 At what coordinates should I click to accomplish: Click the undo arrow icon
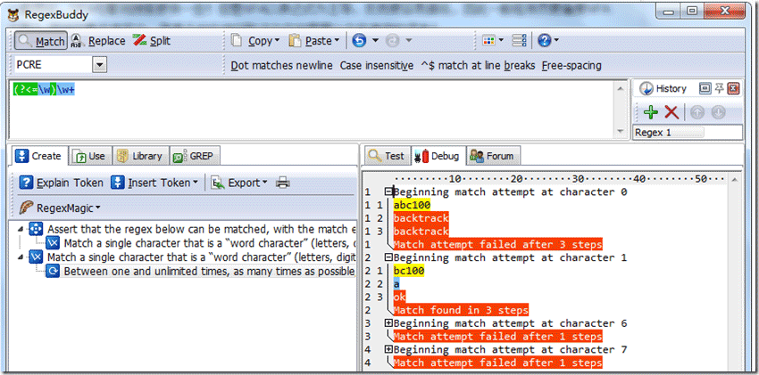point(359,41)
